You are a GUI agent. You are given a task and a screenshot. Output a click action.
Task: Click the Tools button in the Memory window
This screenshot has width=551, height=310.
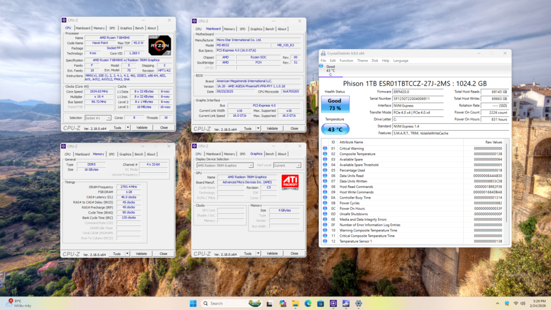pyautogui.click(x=118, y=253)
